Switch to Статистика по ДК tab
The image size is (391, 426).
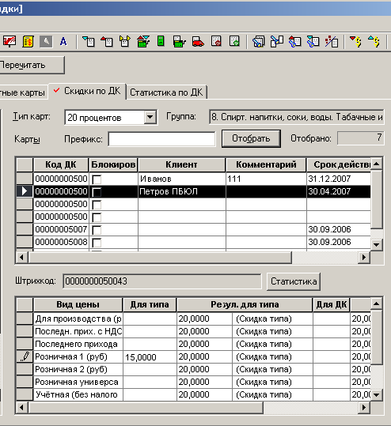point(166,92)
